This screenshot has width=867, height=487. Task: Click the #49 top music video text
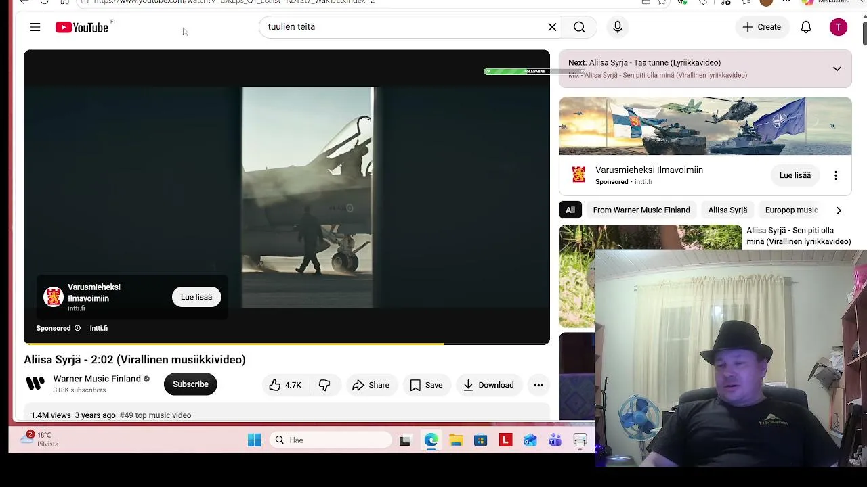(x=156, y=415)
